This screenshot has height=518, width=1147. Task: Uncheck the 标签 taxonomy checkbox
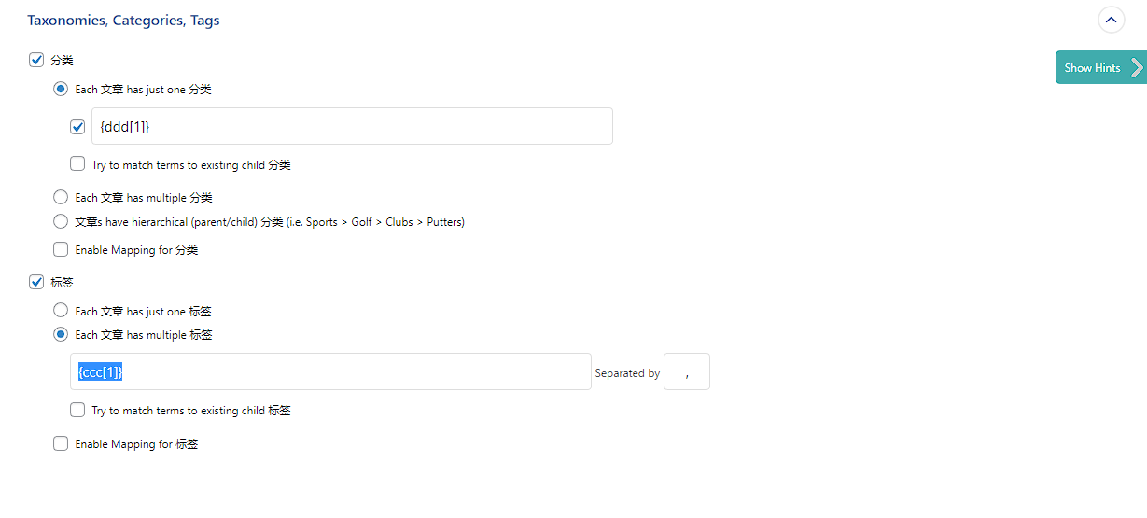pyautogui.click(x=36, y=282)
